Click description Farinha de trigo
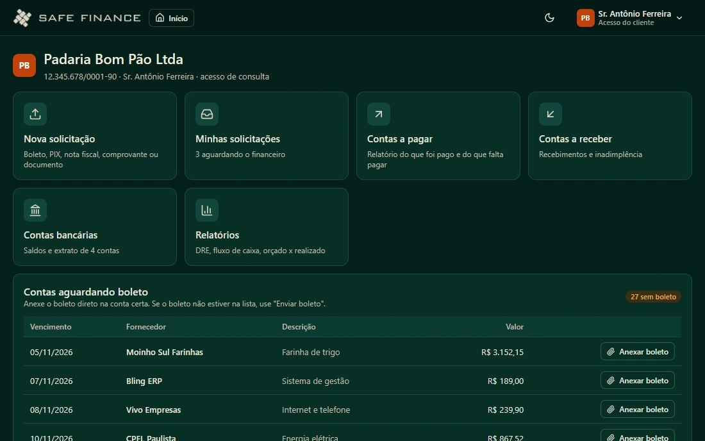 tap(311, 352)
